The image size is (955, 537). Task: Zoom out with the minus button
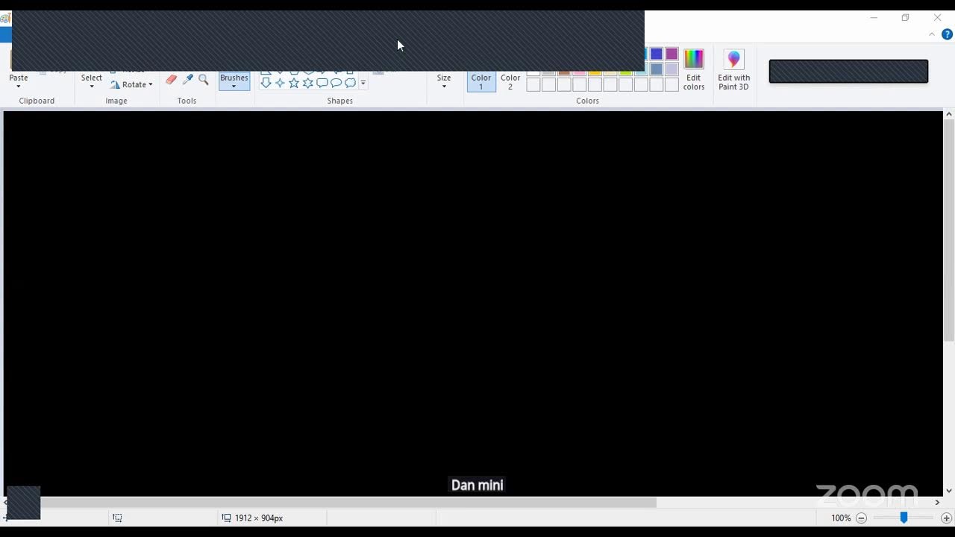pyautogui.click(x=861, y=518)
